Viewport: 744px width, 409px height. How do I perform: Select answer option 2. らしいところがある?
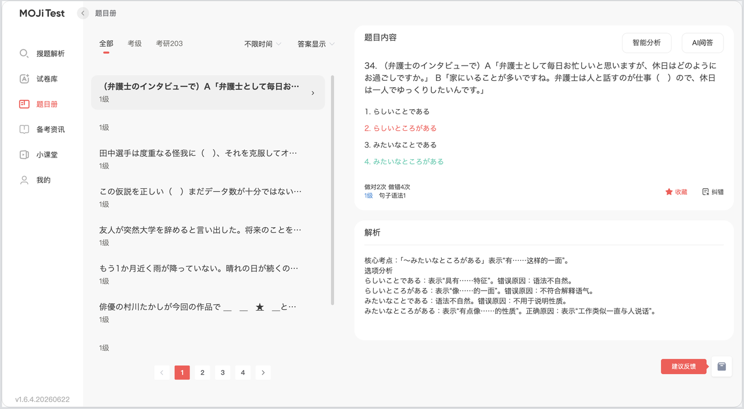pyautogui.click(x=400, y=128)
